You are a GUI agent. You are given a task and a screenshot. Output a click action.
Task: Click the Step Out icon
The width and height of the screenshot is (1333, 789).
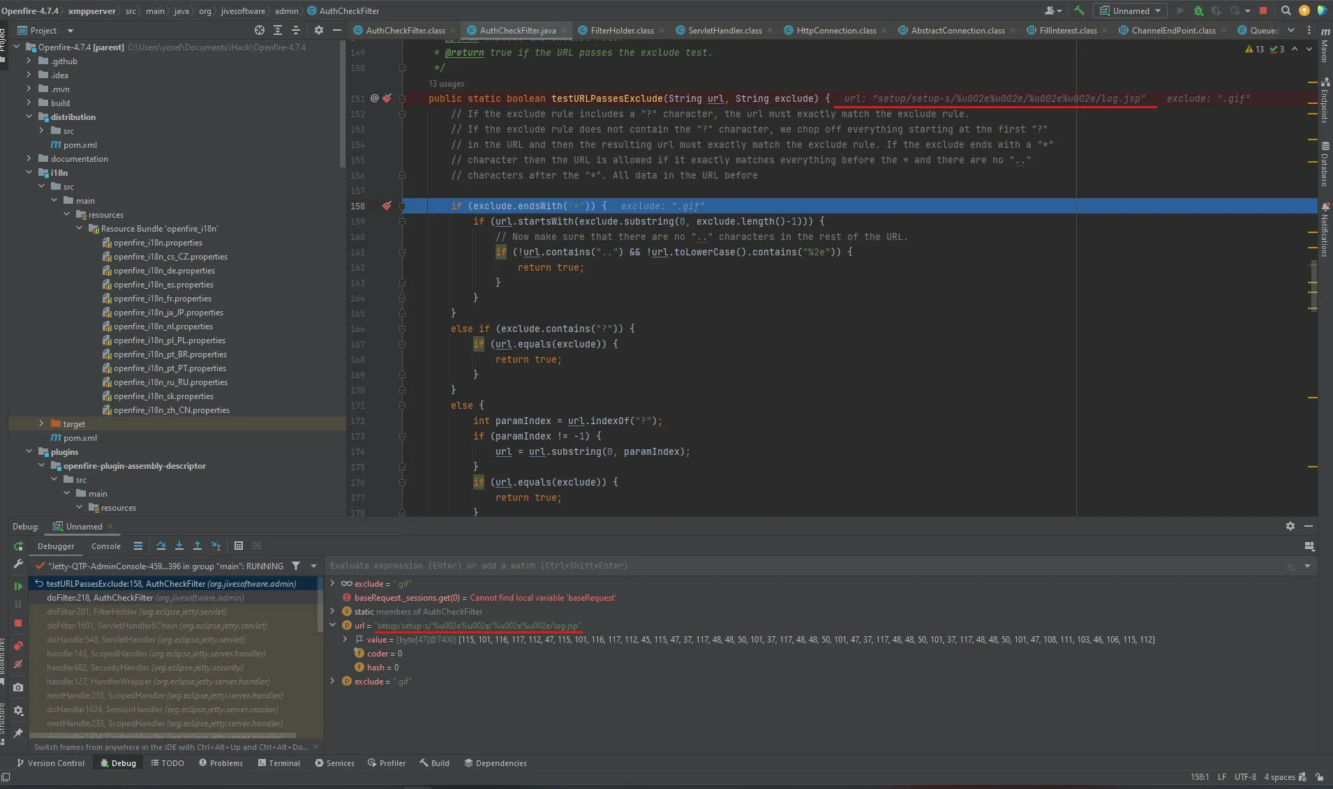coord(198,546)
